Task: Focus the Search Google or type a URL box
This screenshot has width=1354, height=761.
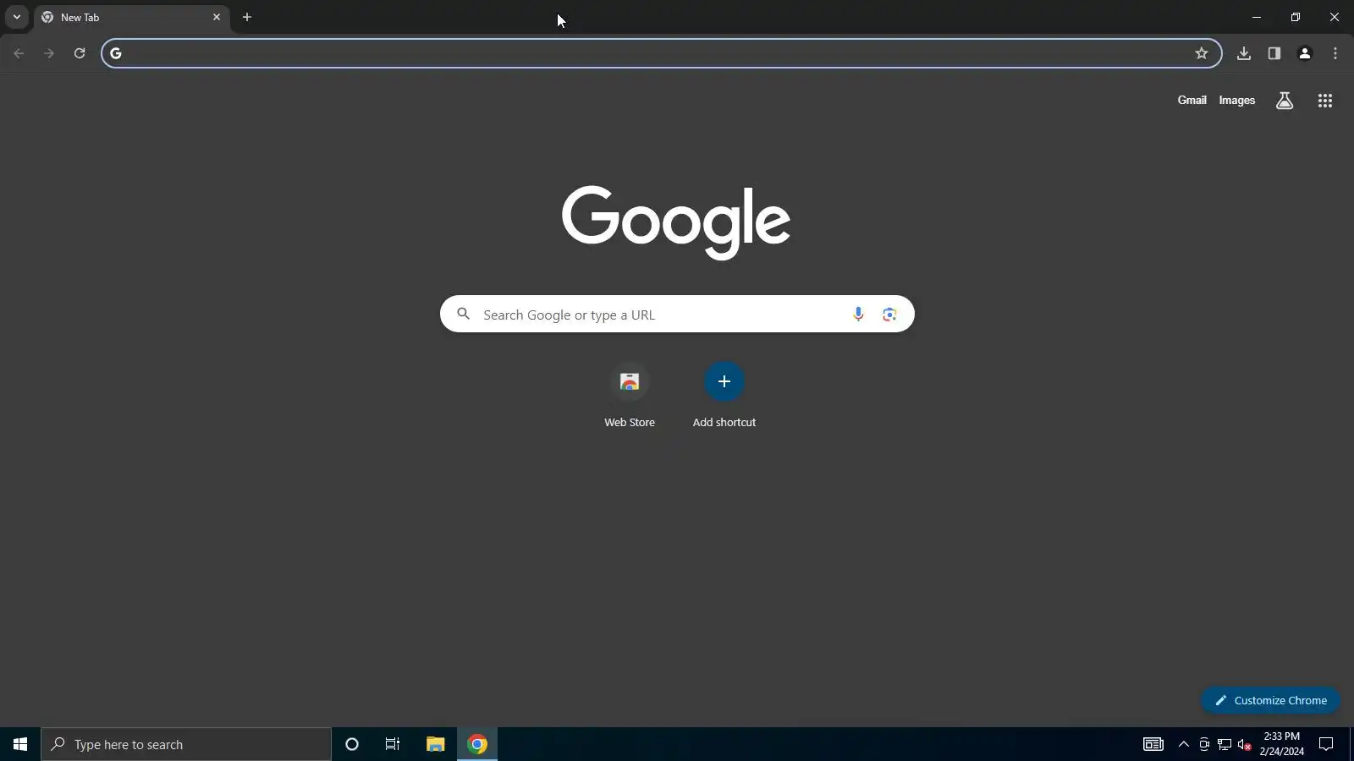Action: [x=677, y=314]
